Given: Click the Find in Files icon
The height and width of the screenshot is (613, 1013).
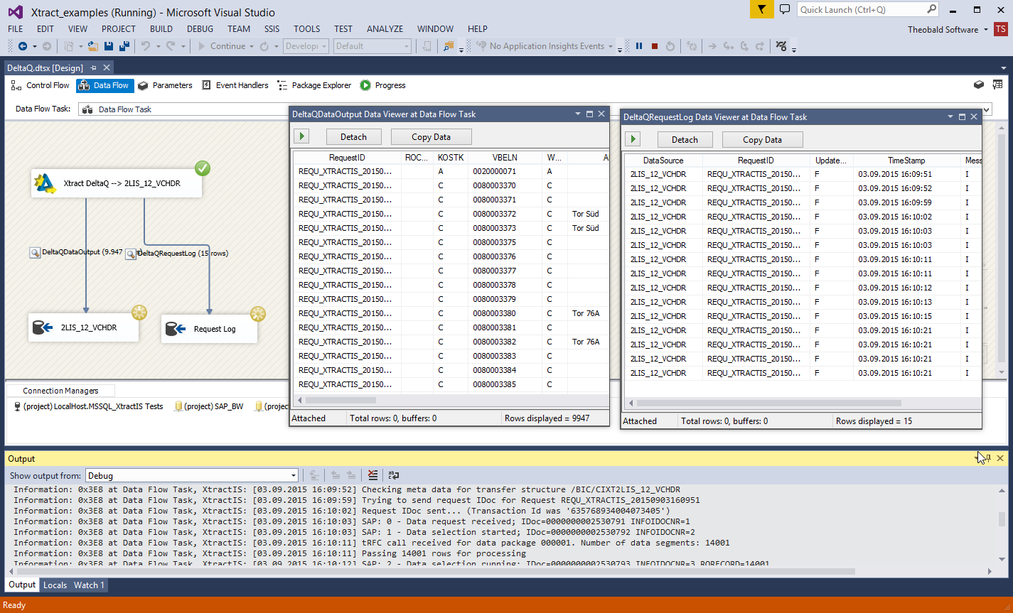Looking at the screenshot, I should point(449,46).
